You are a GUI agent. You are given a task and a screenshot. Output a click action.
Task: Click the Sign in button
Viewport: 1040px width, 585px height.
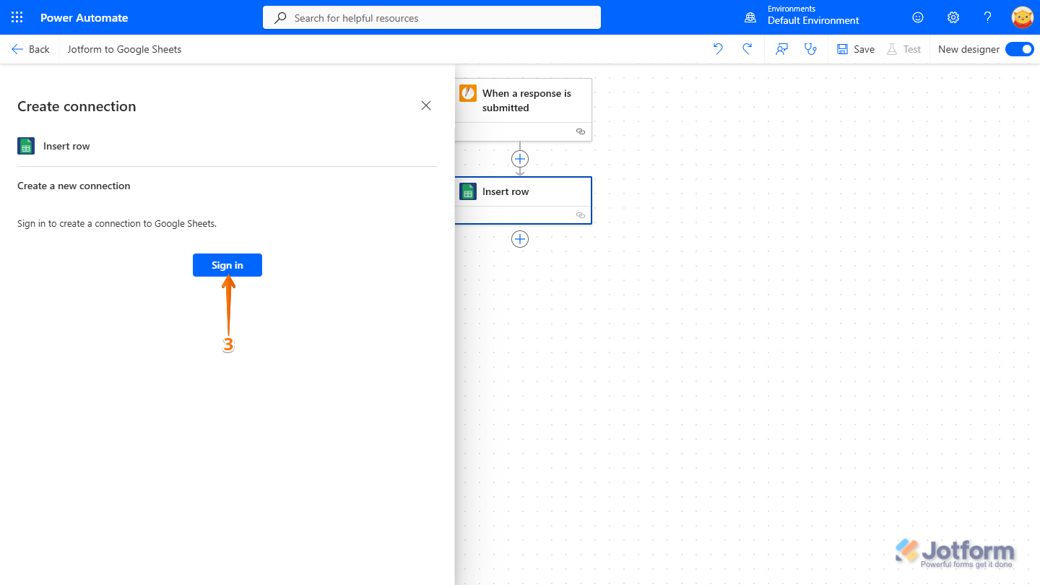(x=227, y=265)
